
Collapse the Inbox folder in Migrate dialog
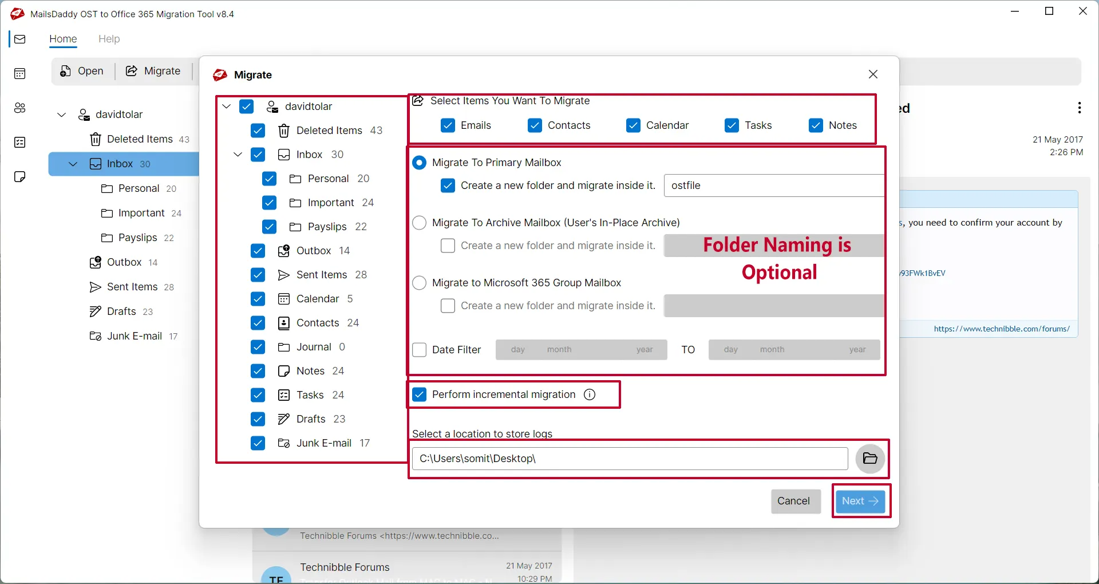tap(238, 155)
